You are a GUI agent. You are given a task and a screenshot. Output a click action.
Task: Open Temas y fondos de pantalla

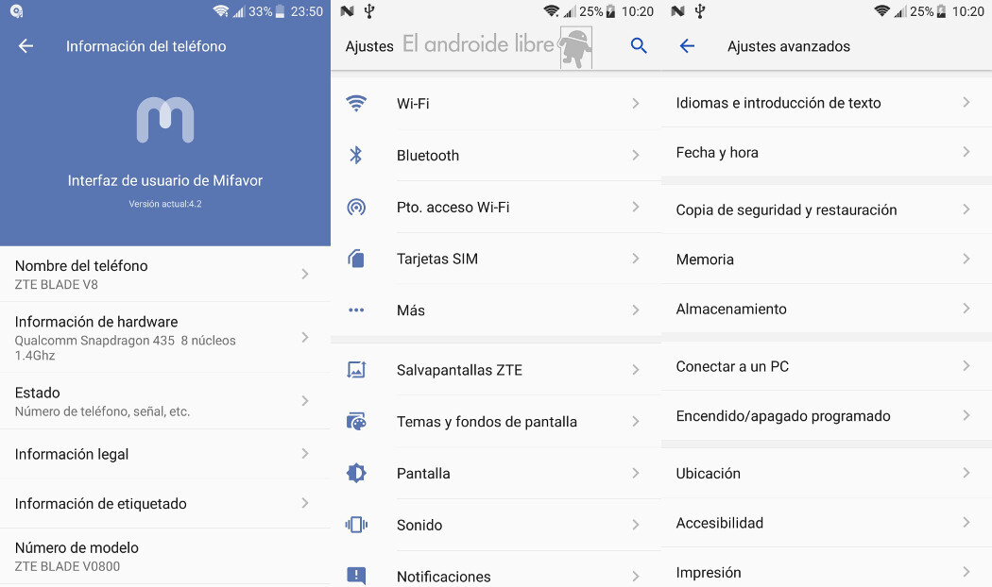tap(496, 422)
